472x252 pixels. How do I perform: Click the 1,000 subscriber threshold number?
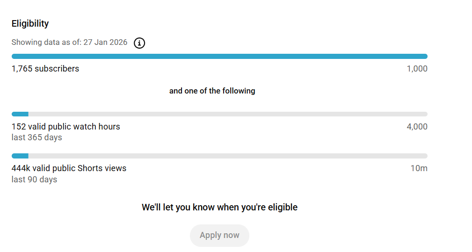tap(417, 69)
